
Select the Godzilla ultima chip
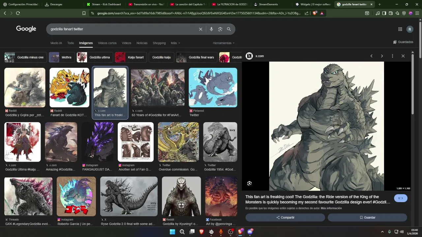[x=95, y=57]
